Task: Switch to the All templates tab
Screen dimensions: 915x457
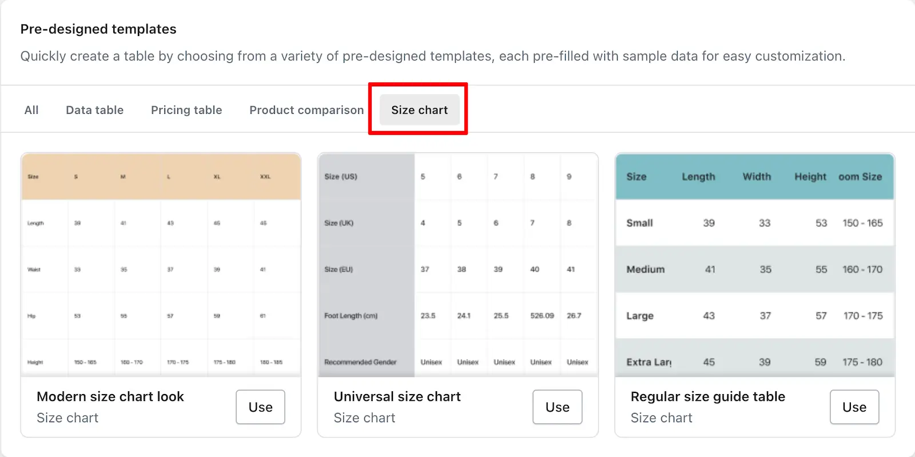Action: (x=31, y=110)
